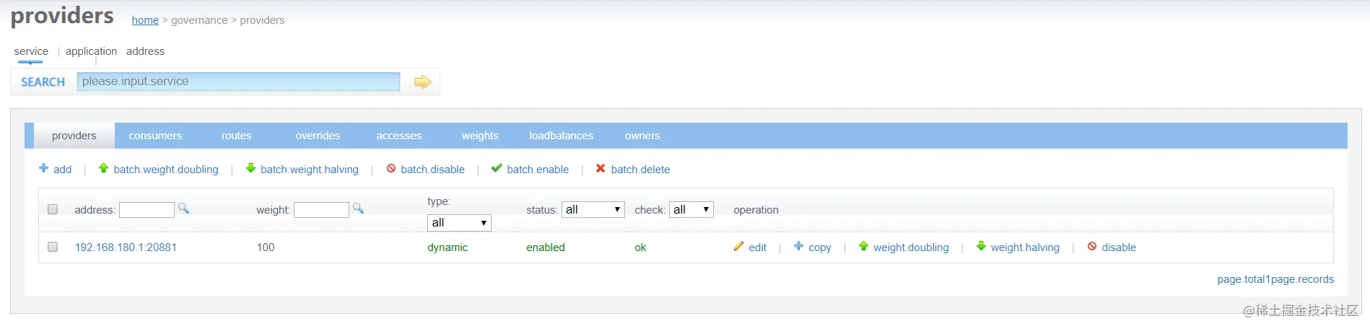This screenshot has width=1370, height=329.
Task: Click the weight value 100
Action: pyautogui.click(x=266, y=247)
